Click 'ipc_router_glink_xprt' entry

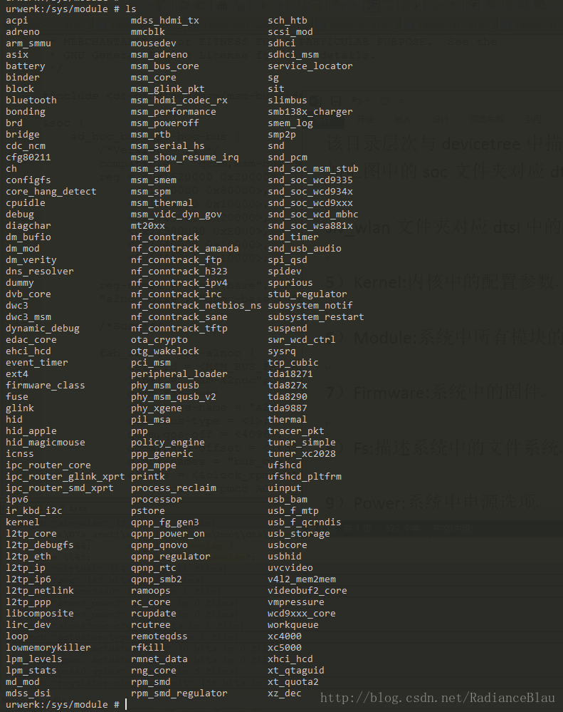pyautogui.click(x=65, y=476)
